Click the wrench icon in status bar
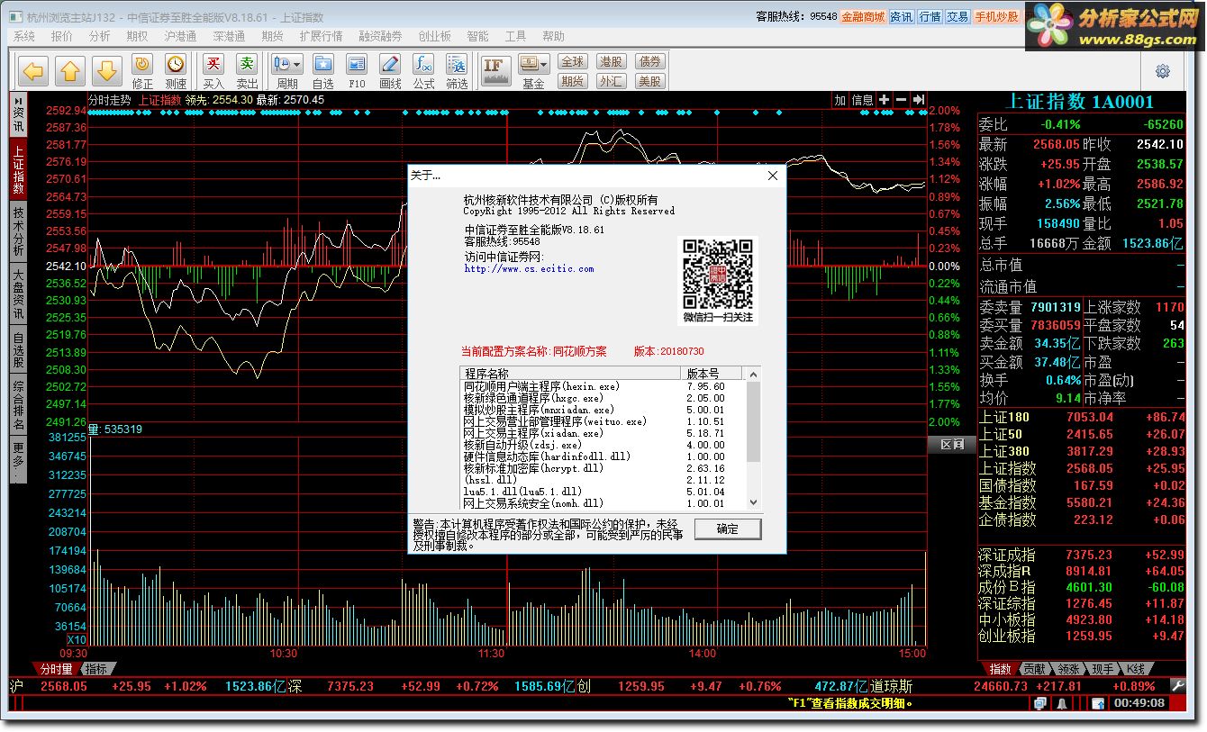Screen dimensions: 1207x732 (1176, 686)
